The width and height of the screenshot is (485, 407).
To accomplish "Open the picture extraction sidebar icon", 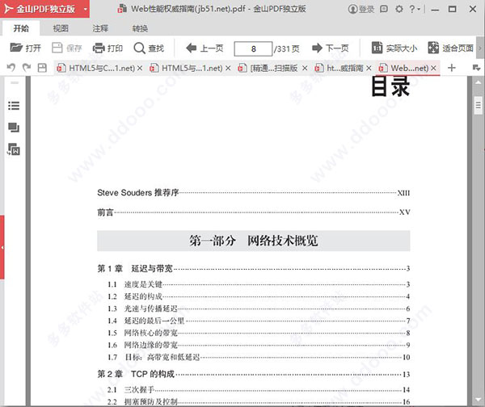I will pyautogui.click(x=14, y=149).
